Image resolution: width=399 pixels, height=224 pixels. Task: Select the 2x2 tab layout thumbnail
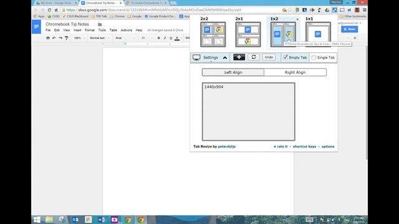click(213, 35)
